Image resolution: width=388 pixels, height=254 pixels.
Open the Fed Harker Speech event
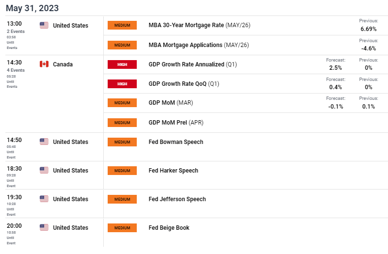174,171
